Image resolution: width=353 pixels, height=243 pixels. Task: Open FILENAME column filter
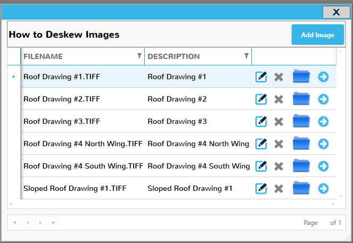pos(139,56)
